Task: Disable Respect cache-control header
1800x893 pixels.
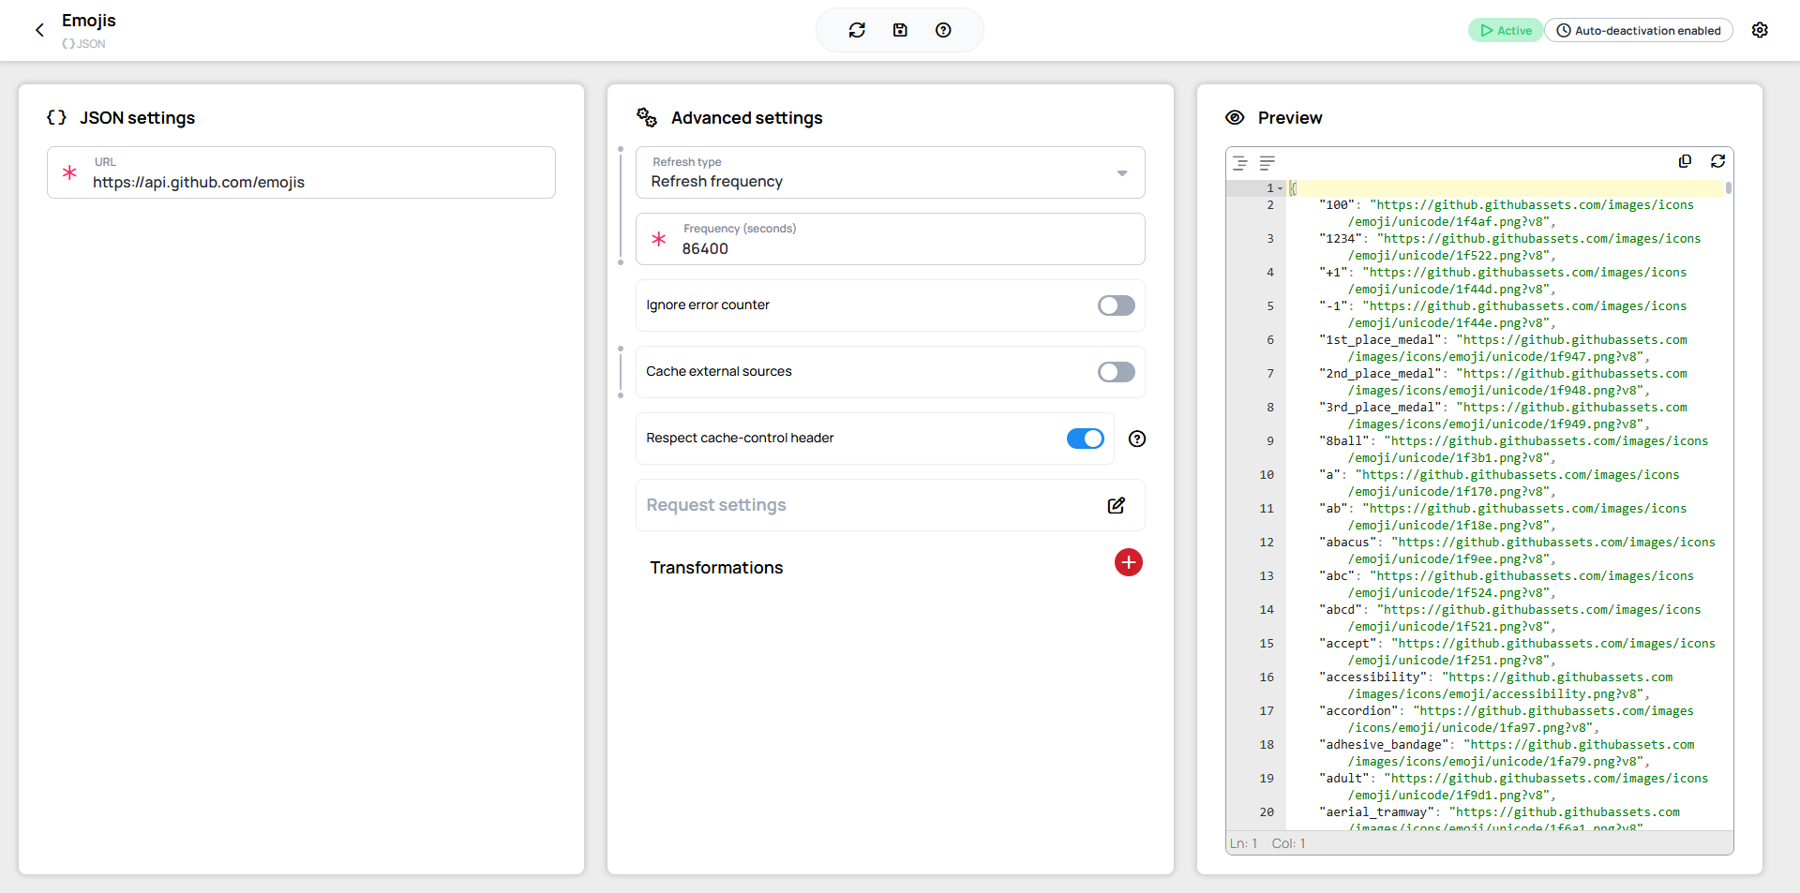Action: pos(1085,439)
